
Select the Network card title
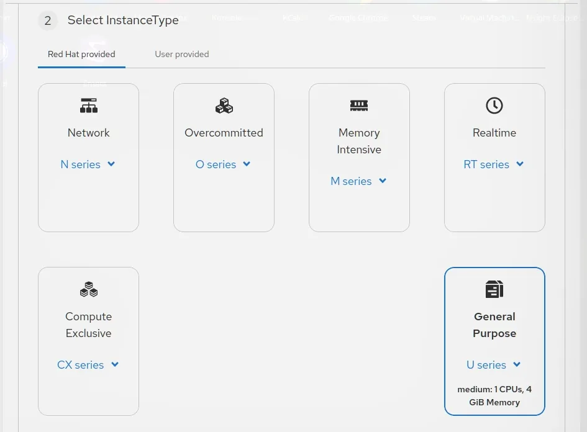coord(89,133)
